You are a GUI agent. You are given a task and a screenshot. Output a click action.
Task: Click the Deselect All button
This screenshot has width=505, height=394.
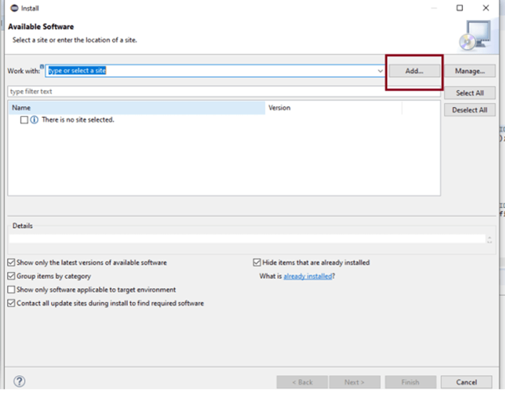[470, 110]
